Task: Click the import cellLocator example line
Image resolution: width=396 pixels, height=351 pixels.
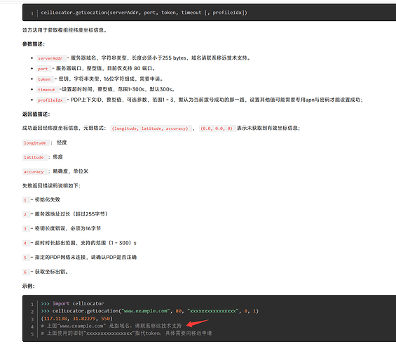Action: click(72, 303)
